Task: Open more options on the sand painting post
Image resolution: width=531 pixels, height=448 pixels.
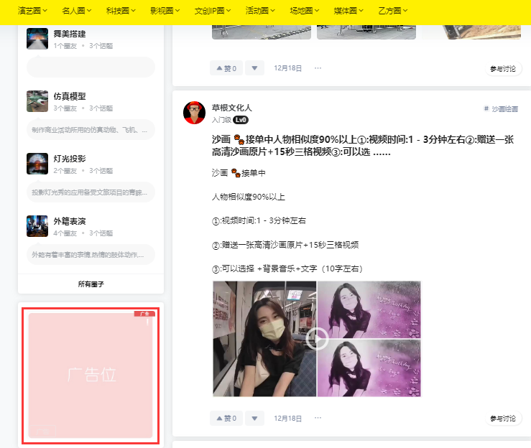Action: point(318,418)
